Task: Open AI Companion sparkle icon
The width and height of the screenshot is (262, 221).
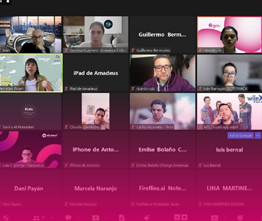Action: pyautogui.click(x=147, y=218)
